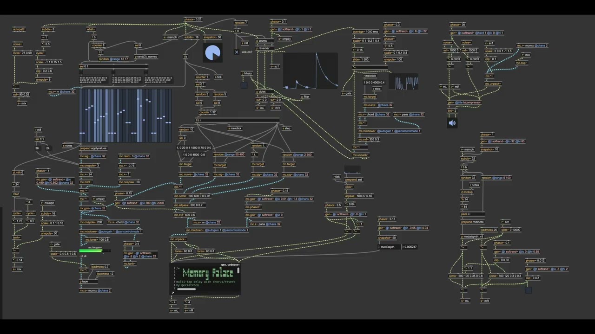Open the Memory Palace gen.codebox editor

click(205, 280)
